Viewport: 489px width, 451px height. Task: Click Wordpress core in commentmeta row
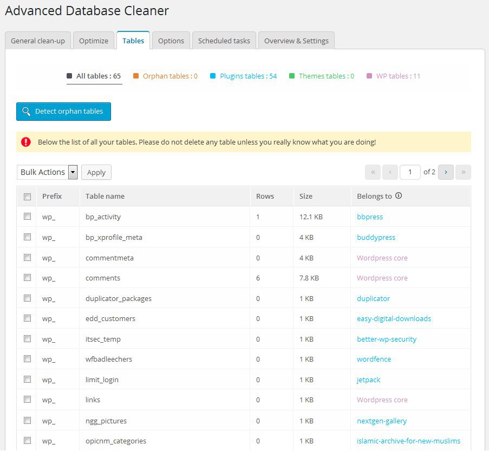(382, 258)
